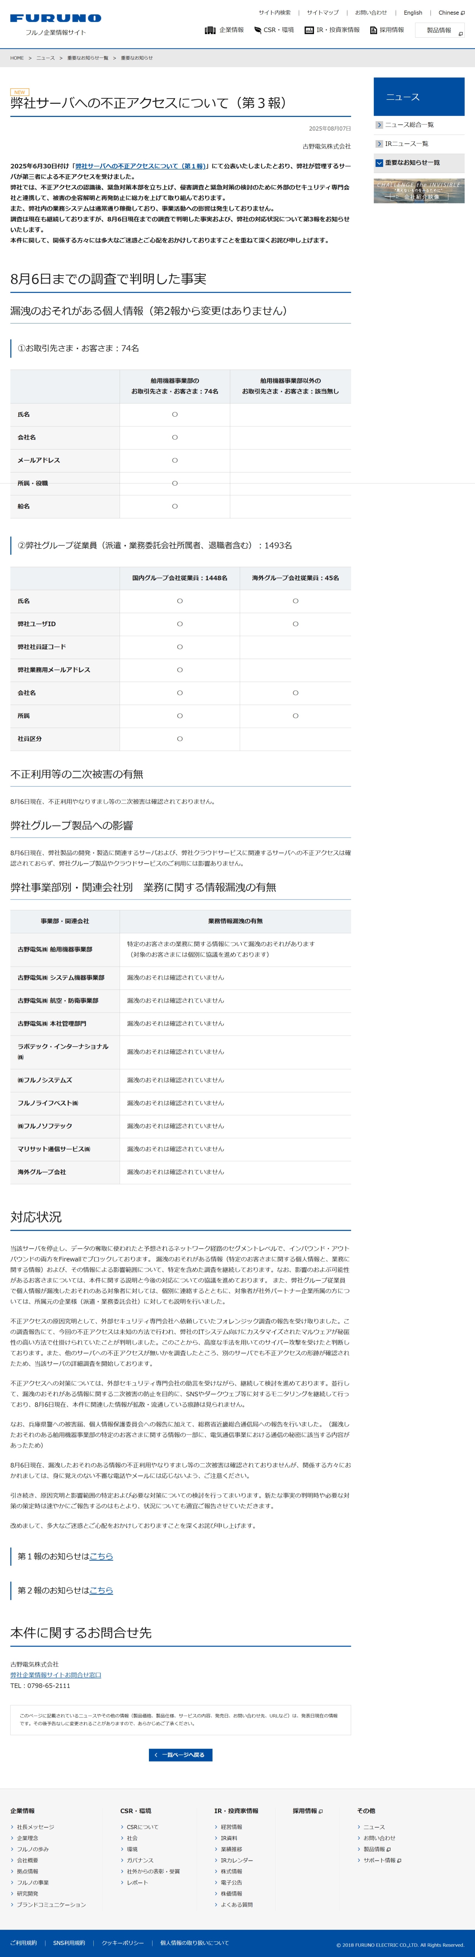Open 企業理念 in the footer
The width and height of the screenshot is (475, 1957).
click(x=27, y=1838)
